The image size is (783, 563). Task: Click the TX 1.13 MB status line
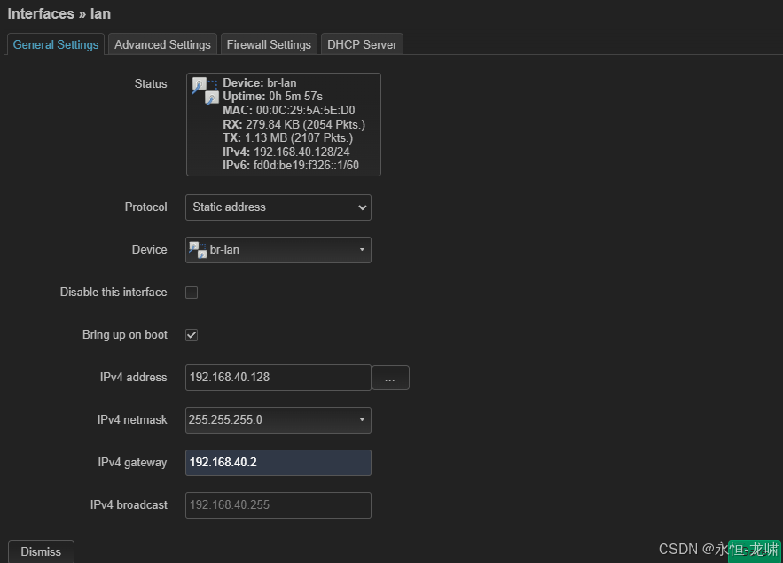[287, 137]
